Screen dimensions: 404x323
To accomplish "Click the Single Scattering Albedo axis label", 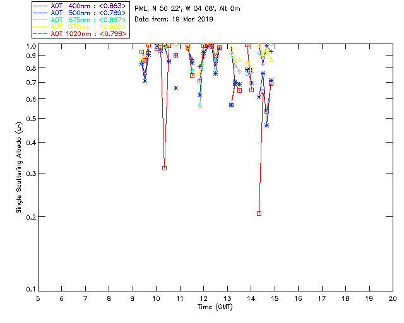I will point(20,168).
